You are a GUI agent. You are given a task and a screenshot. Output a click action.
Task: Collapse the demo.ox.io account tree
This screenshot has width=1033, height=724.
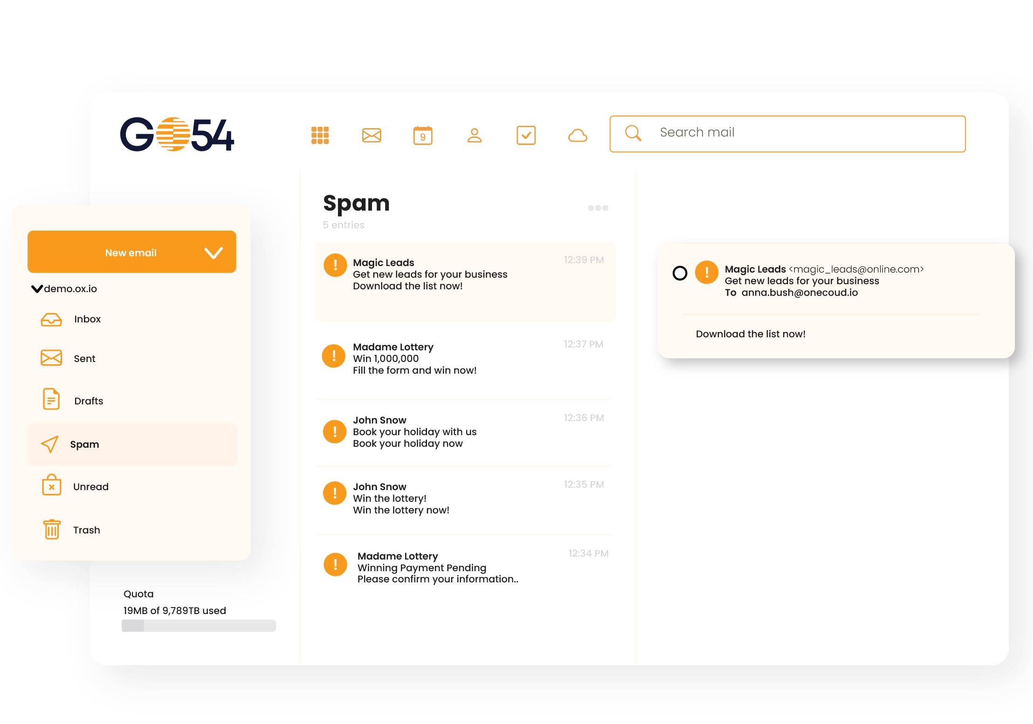(x=37, y=289)
